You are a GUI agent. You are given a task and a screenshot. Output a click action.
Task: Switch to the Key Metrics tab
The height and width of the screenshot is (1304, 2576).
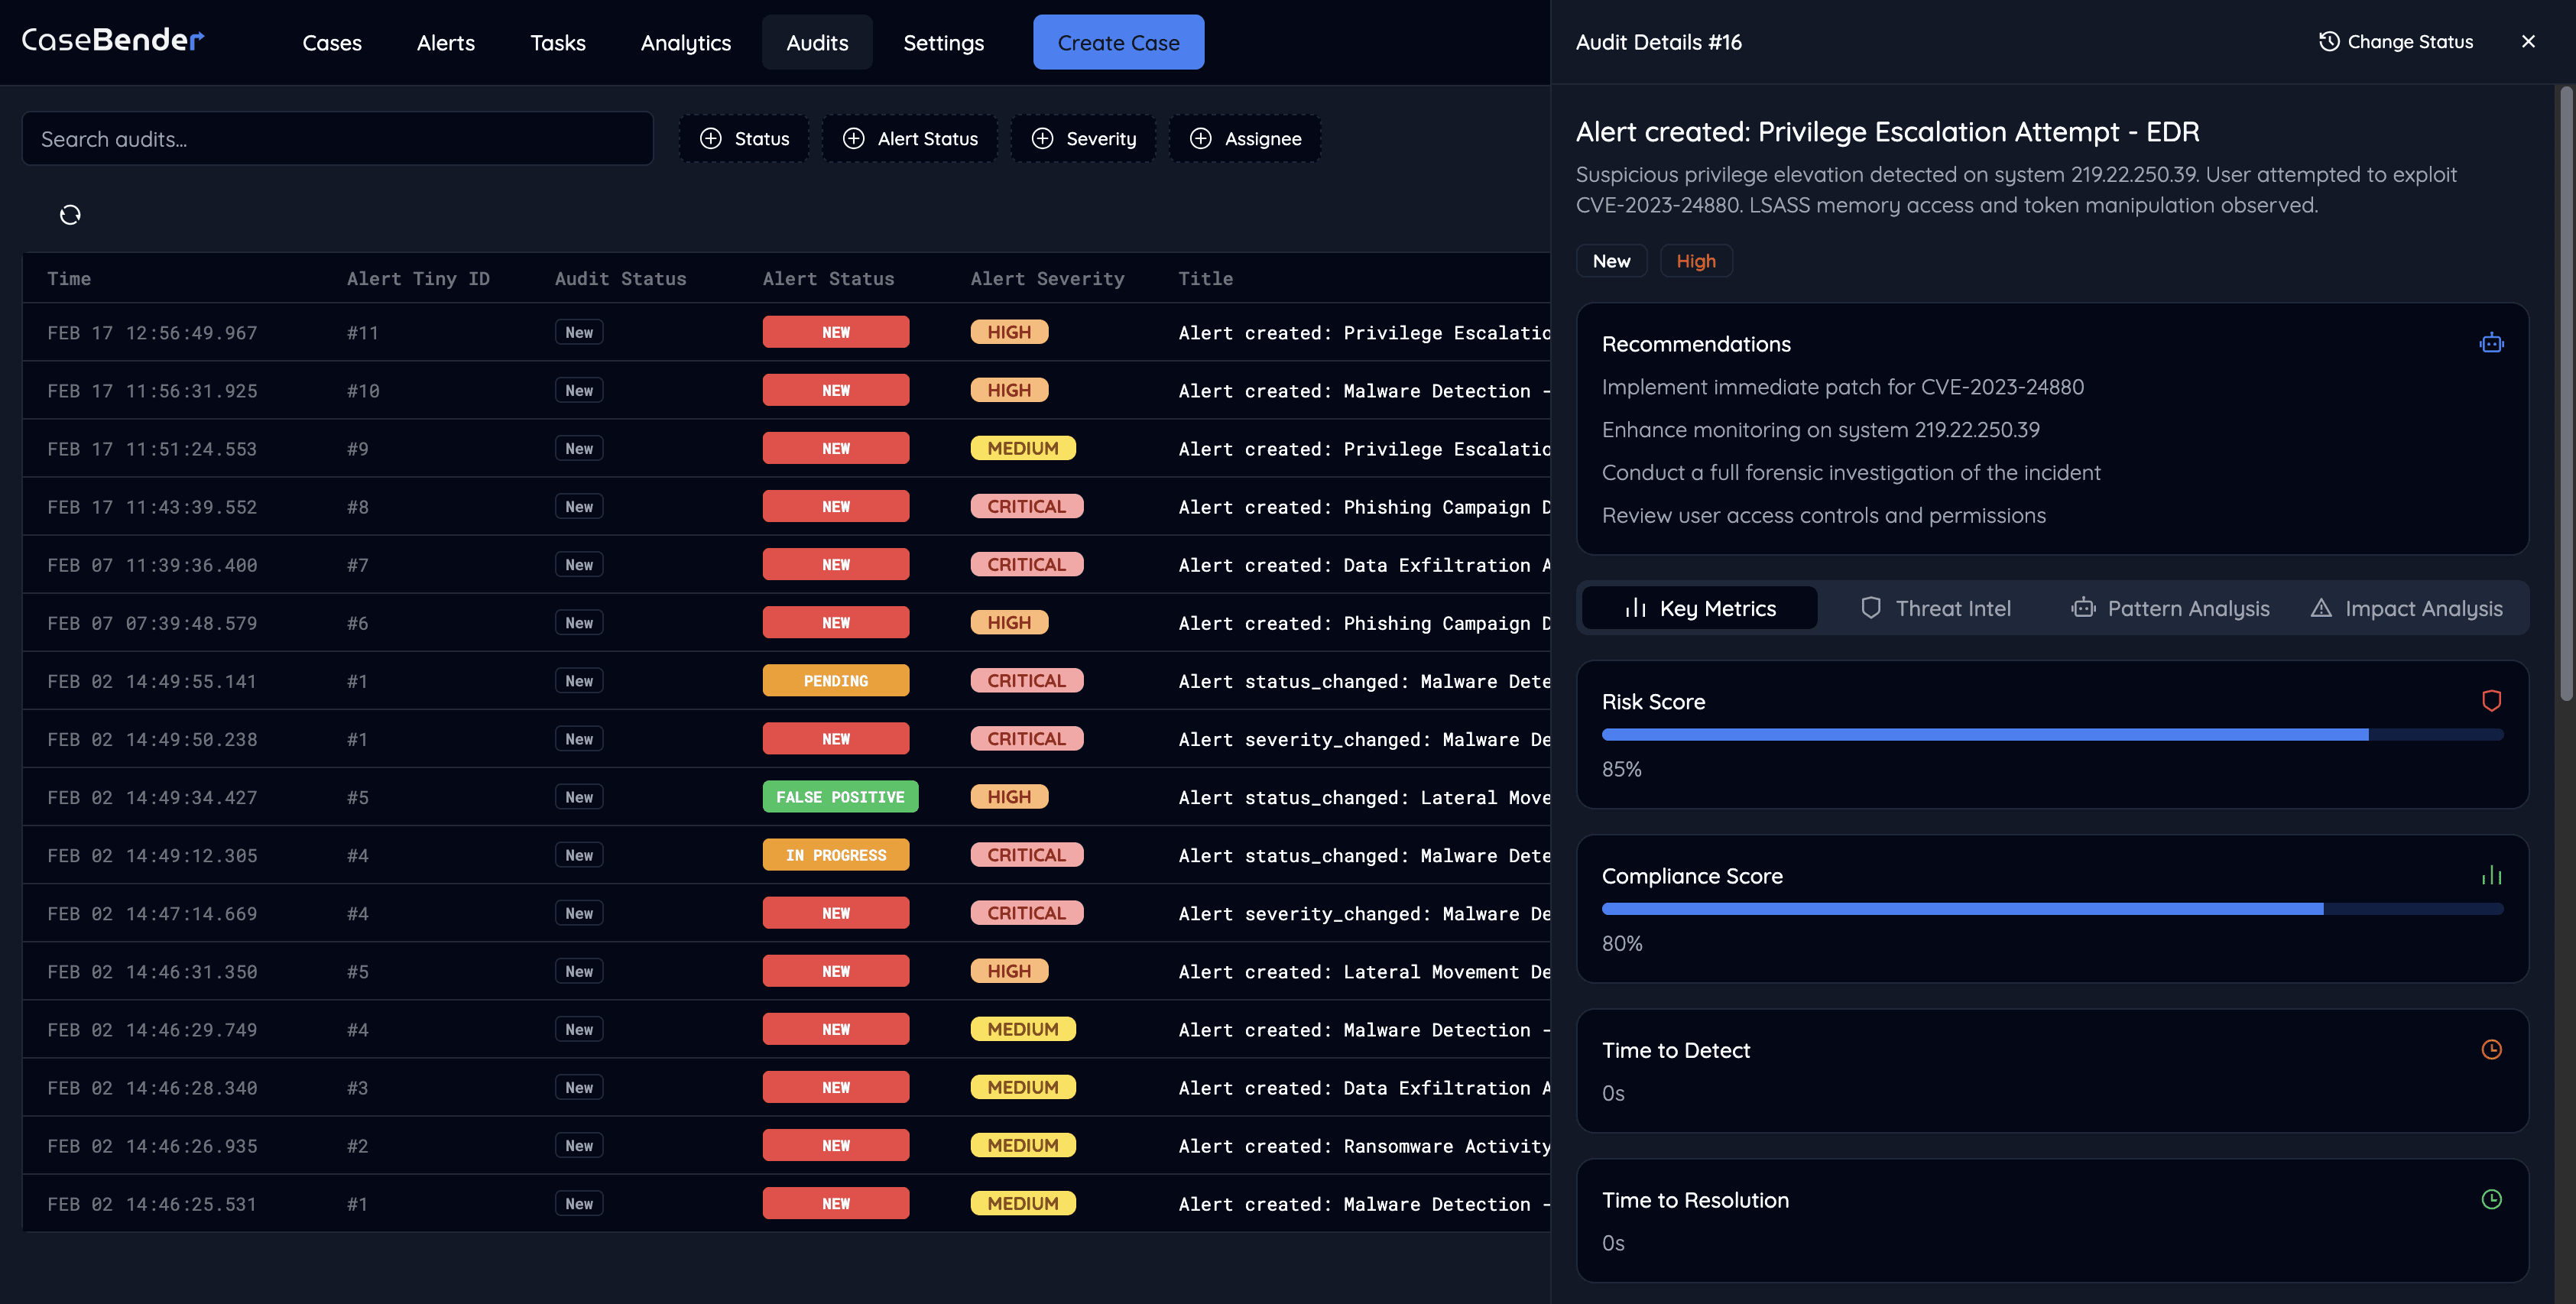pyautogui.click(x=1699, y=608)
